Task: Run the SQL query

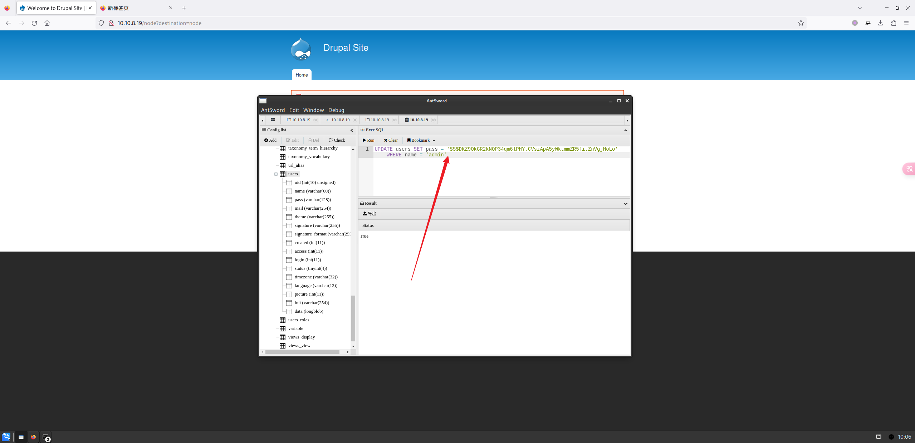Action: [368, 140]
